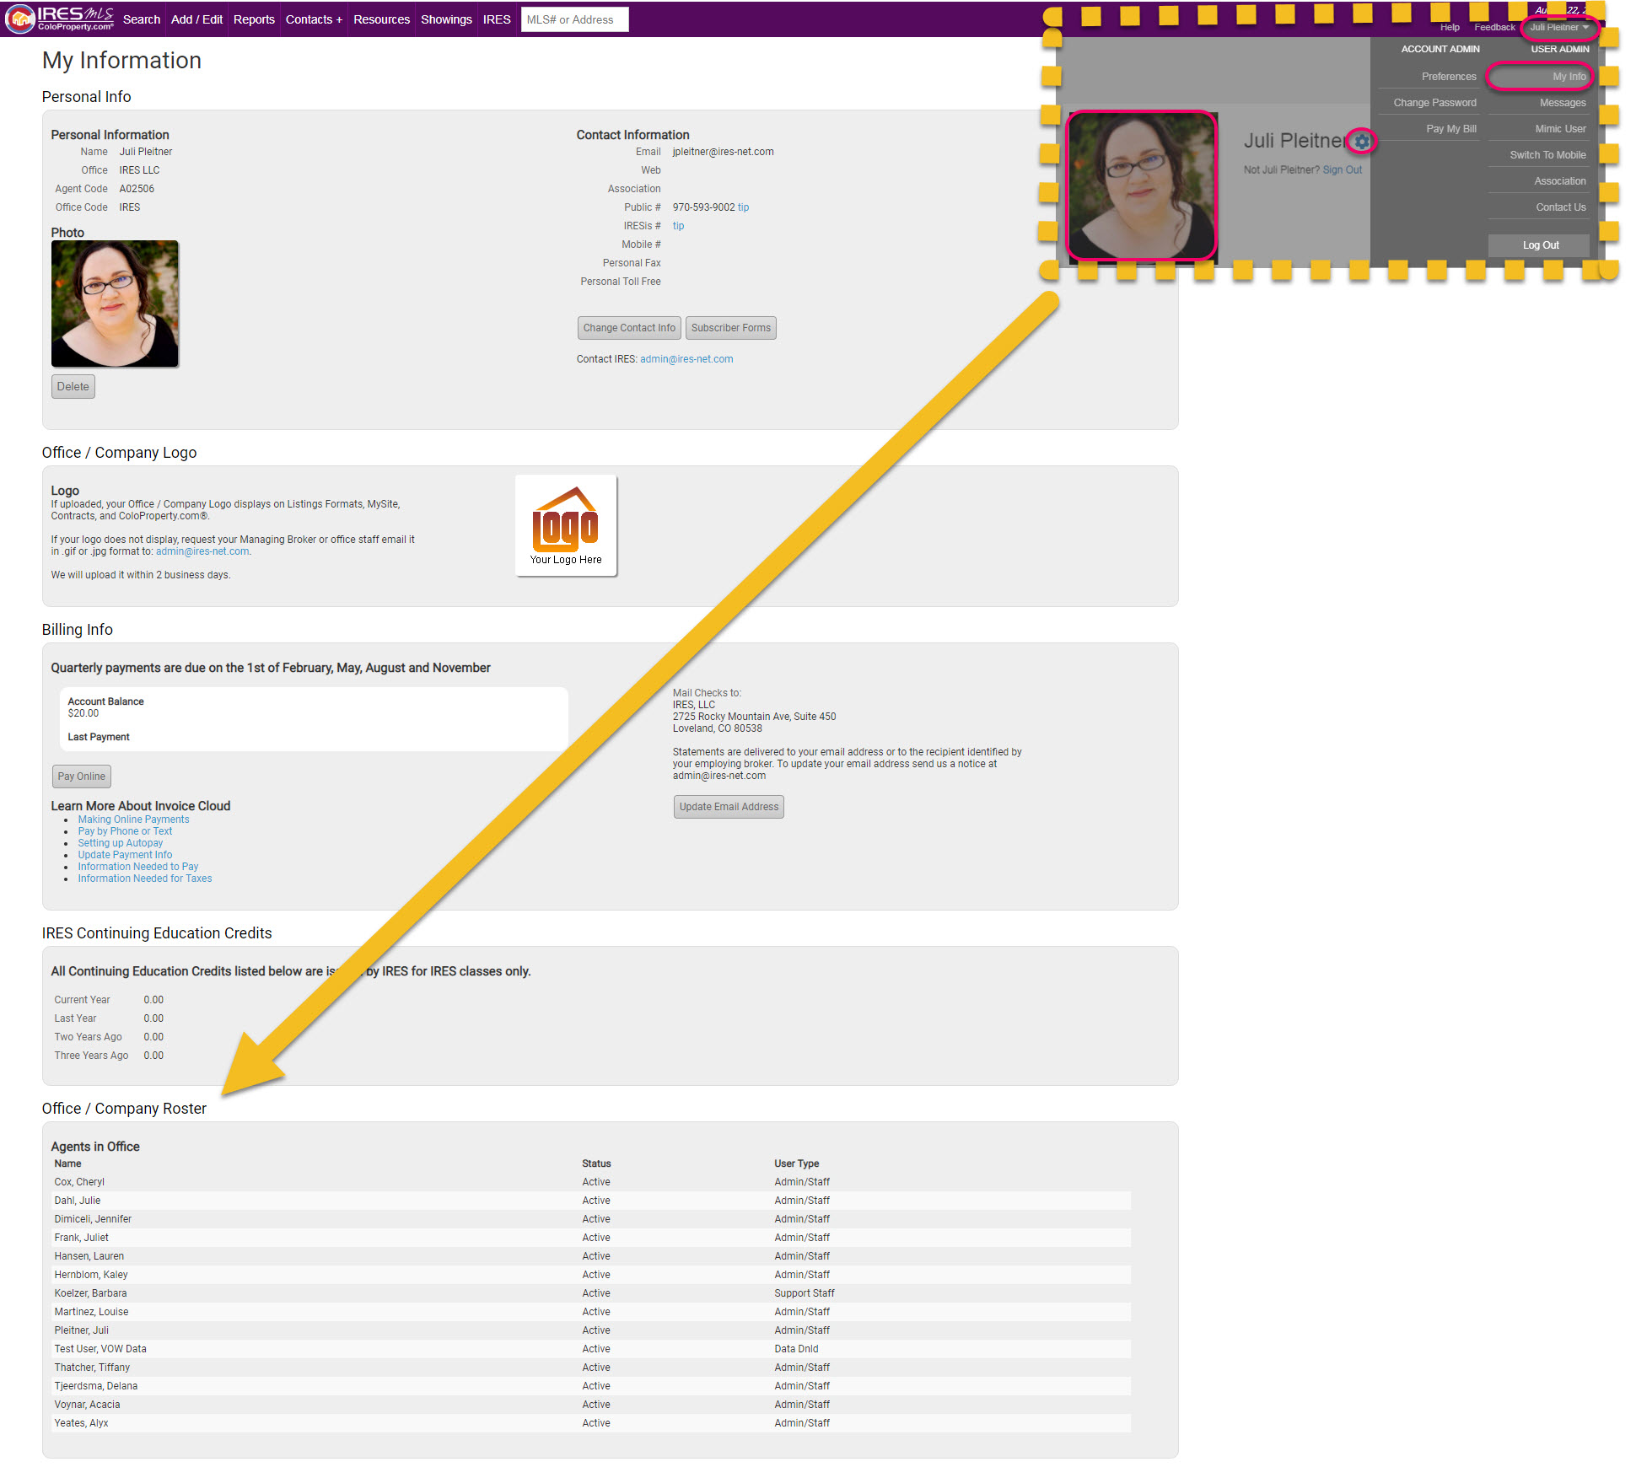Select My Info in user admin menu
The height and width of the screenshot is (1467, 1636).
1569,77
